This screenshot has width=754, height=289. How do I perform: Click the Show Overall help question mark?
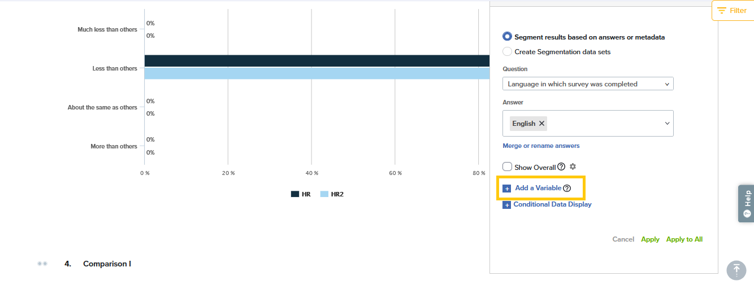561,167
